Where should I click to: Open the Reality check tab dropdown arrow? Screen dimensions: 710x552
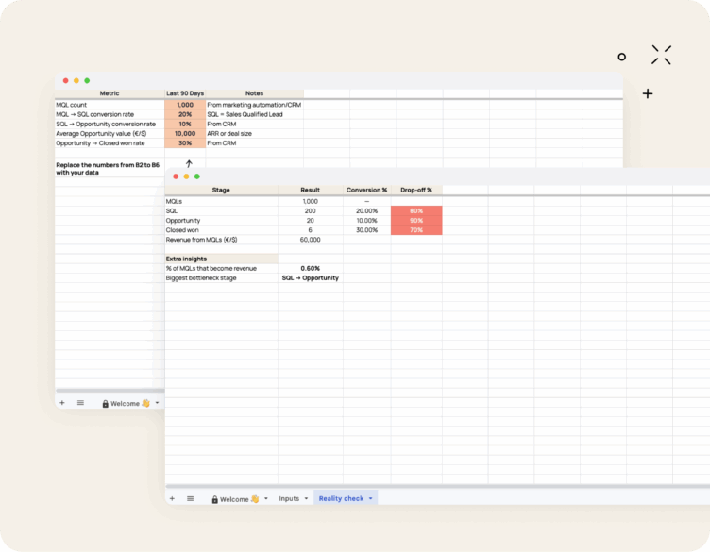[x=371, y=498]
